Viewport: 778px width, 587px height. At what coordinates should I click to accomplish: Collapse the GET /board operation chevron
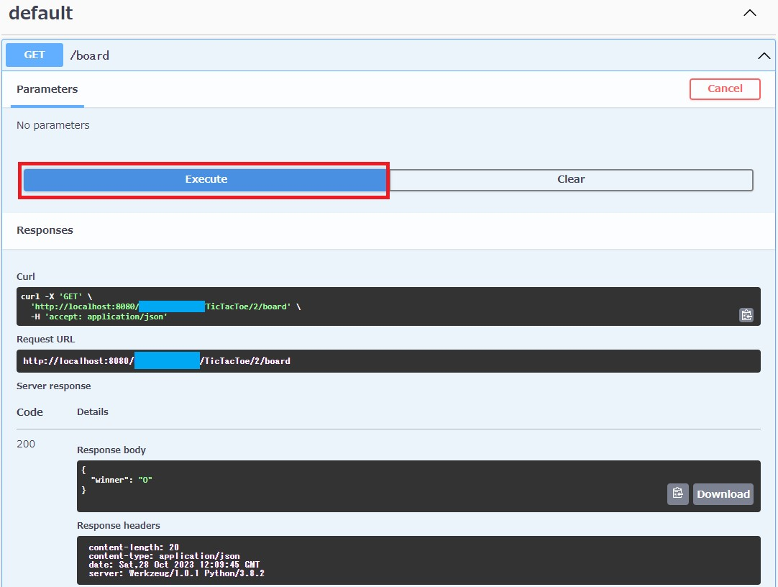point(764,56)
